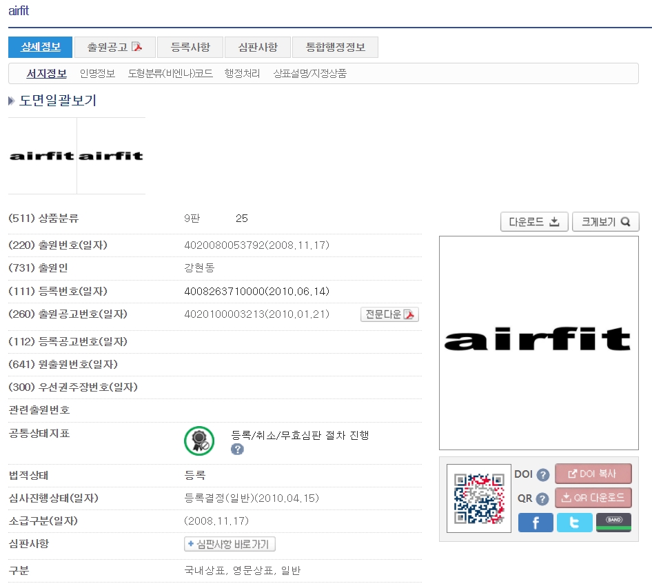The image size is (652, 586).
Task: Switch to the 등록사항 tab
Action: click(x=190, y=48)
